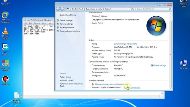
Task: Click Notepad vertical scrollbar down arrow
Action: tap(162, 94)
